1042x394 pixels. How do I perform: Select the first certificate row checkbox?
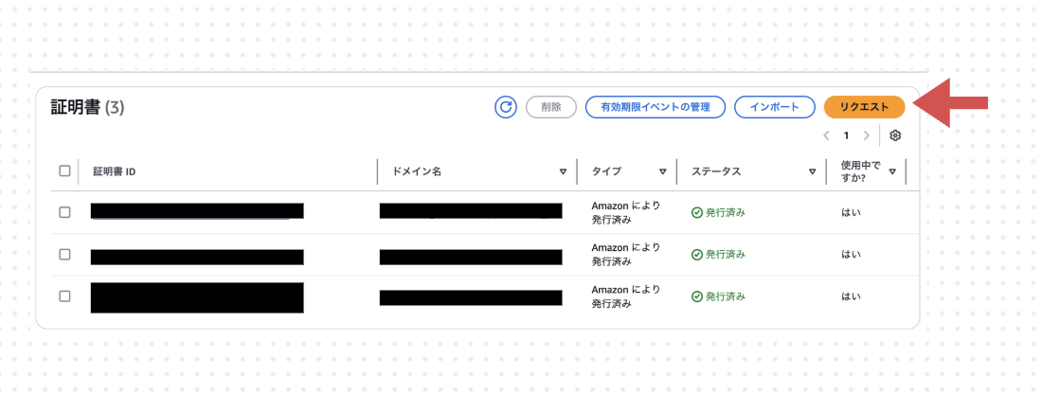(x=64, y=212)
